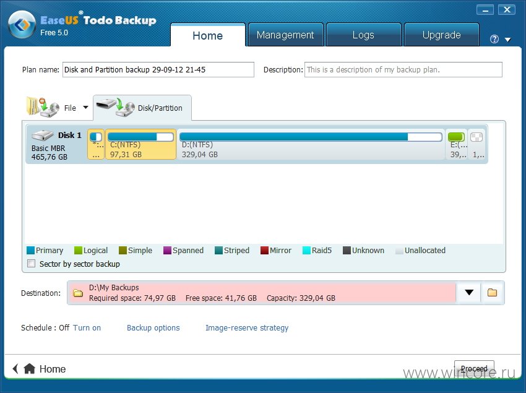Close the EaseUS Todo Backup window
Image resolution: width=526 pixels, height=393 pixels.
coord(507,10)
